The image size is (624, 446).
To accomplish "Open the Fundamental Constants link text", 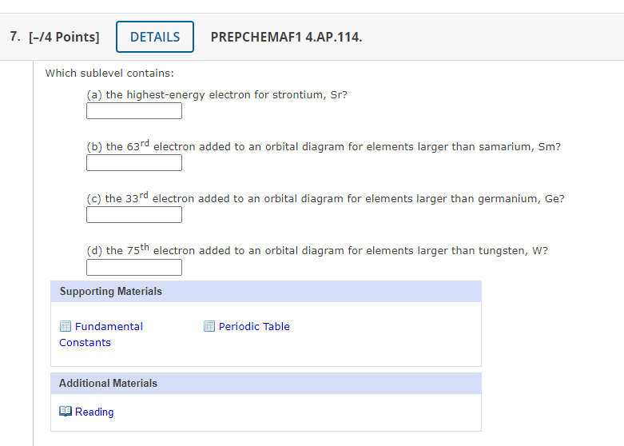I will coord(101,334).
